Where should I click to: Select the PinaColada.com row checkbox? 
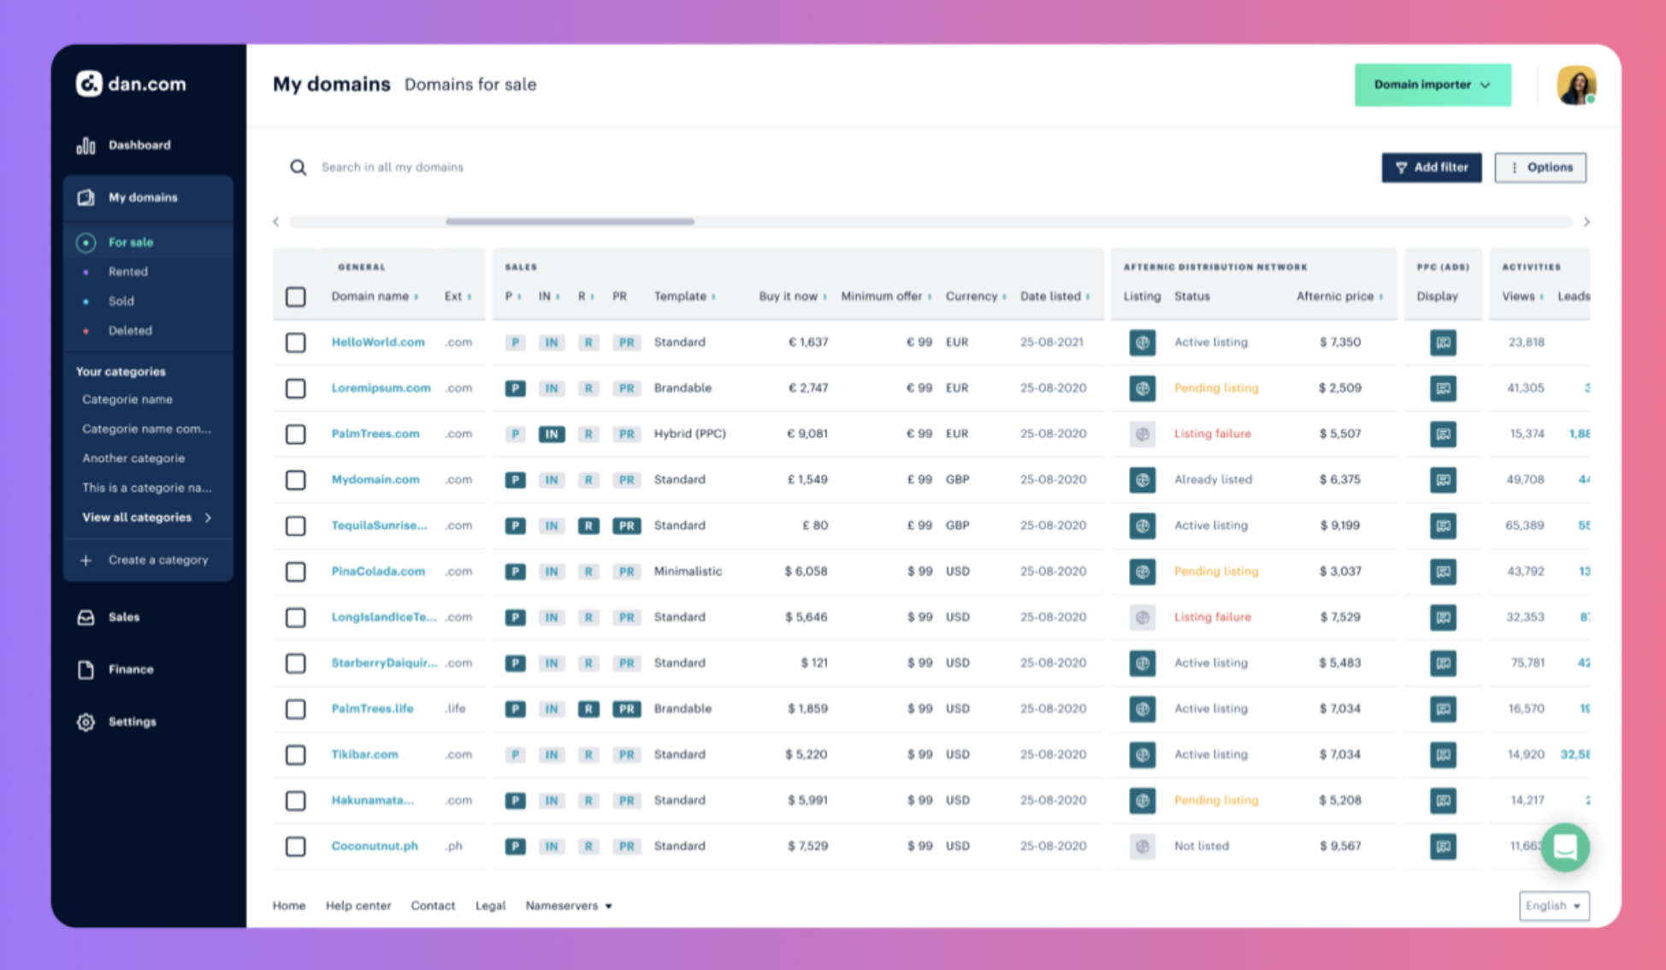click(x=296, y=571)
